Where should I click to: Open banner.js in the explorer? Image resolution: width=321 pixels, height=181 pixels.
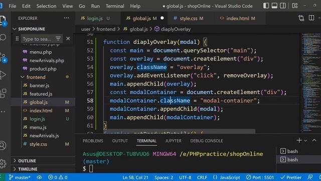click(x=39, y=85)
